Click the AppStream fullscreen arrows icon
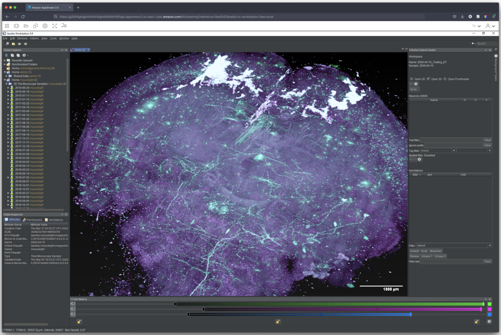This screenshot has height=335, width=501. 55,26
